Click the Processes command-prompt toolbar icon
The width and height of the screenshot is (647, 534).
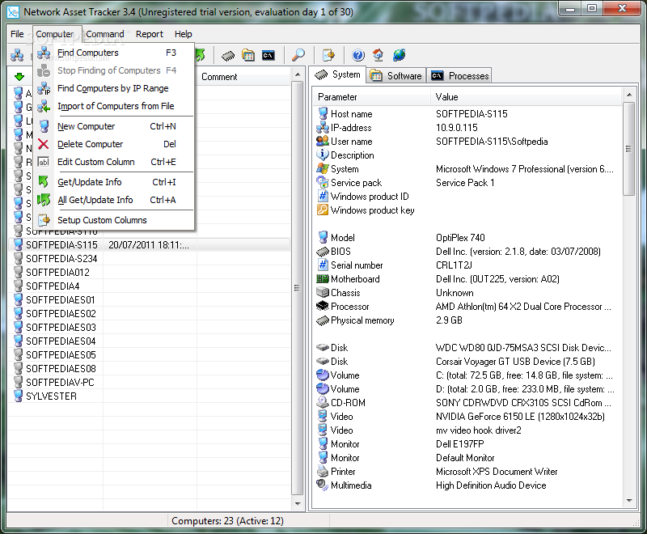(269, 55)
